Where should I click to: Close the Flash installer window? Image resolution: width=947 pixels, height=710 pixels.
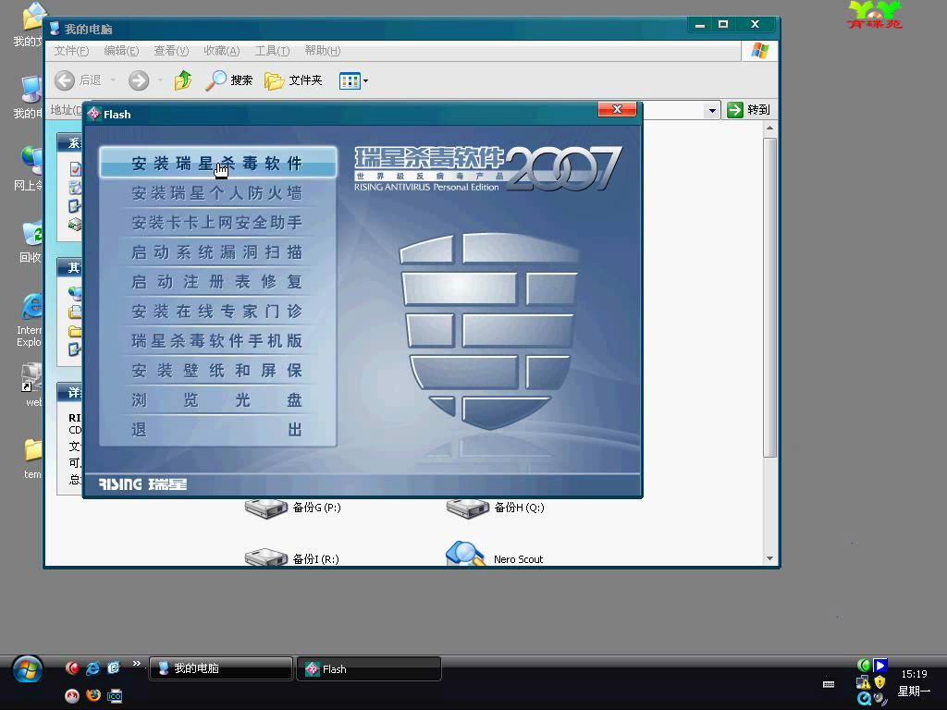tap(617, 109)
